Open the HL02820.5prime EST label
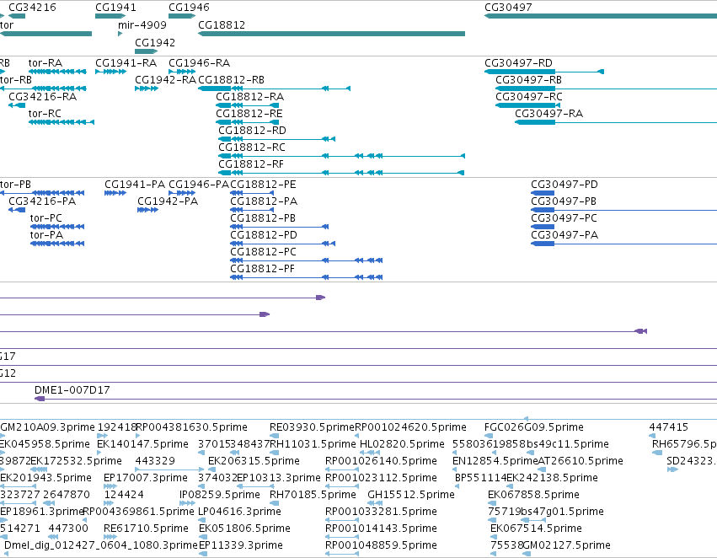Image resolution: width=717 pixels, height=558 pixels. point(402,444)
